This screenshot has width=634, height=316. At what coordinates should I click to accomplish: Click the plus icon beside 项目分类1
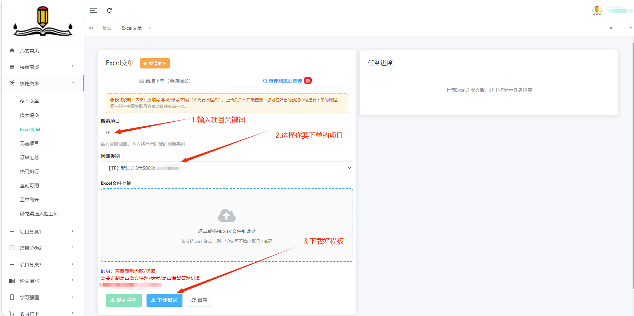click(x=12, y=231)
